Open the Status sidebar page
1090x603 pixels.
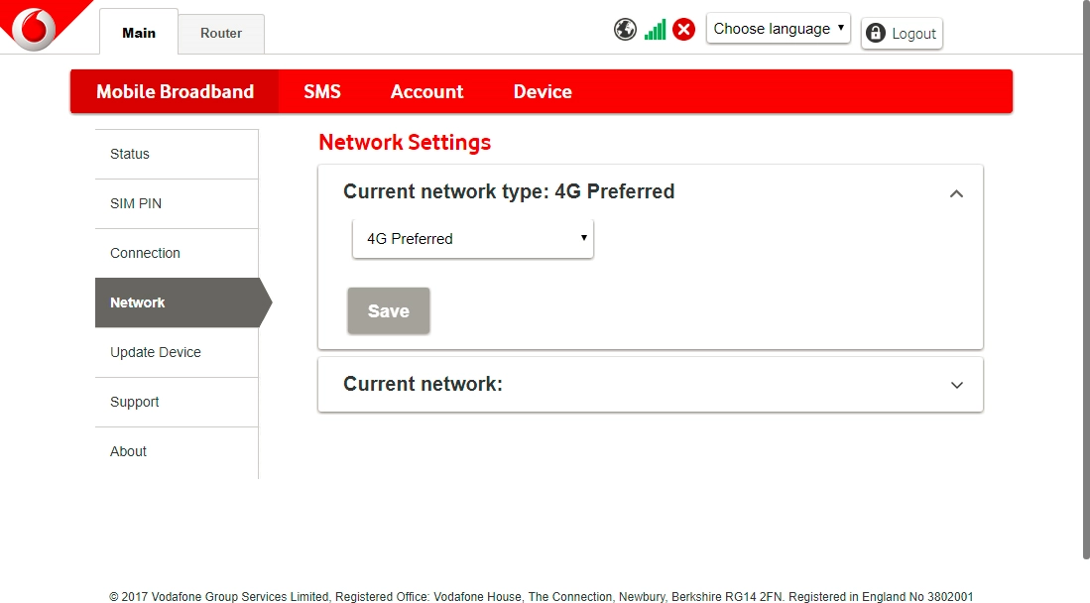coord(130,154)
